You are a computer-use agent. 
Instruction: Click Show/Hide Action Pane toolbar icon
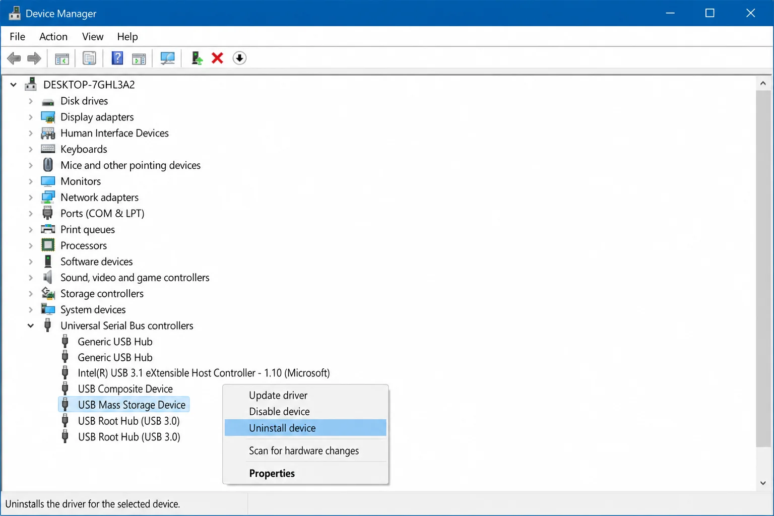[x=139, y=59]
